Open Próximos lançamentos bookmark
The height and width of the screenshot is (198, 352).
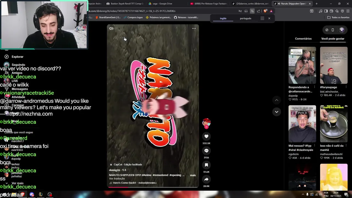(x=158, y=17)
